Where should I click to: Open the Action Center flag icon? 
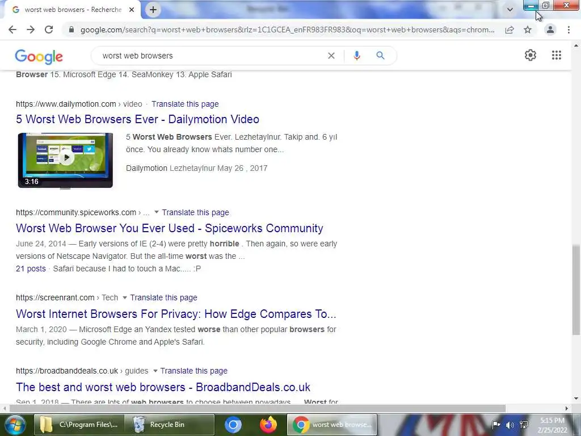click(496, 425)
